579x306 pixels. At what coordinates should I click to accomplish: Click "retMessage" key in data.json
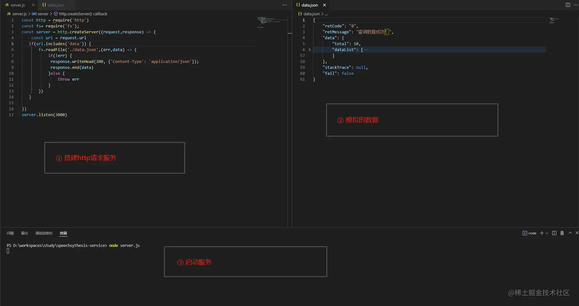pos(337,32)
